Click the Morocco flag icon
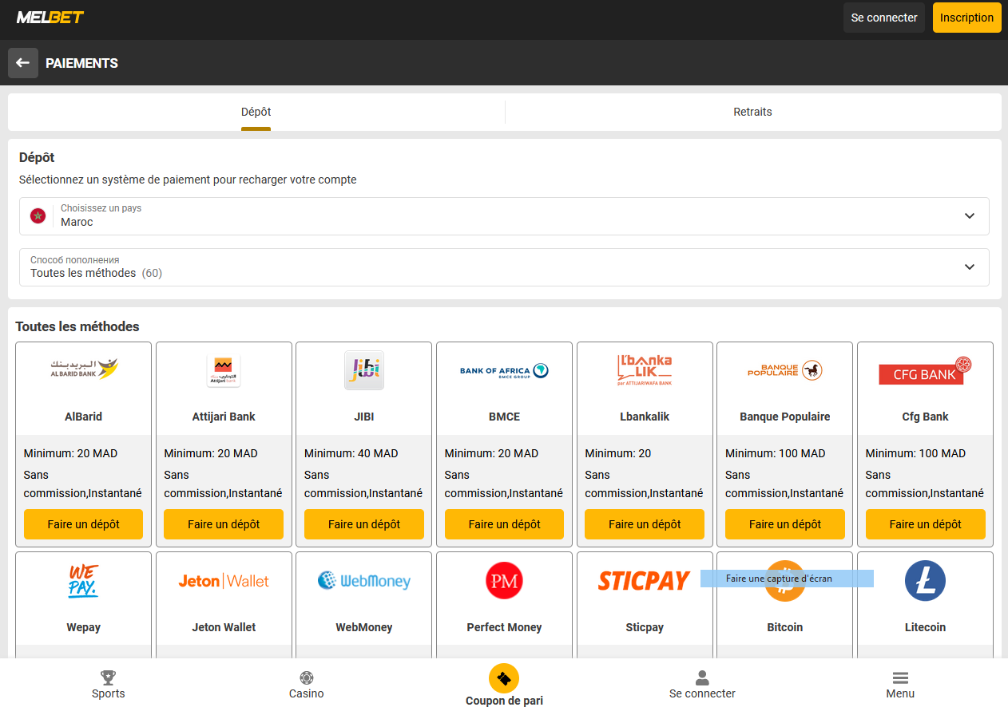Viewport: 1008px width, 711px height. pos(38,215)
